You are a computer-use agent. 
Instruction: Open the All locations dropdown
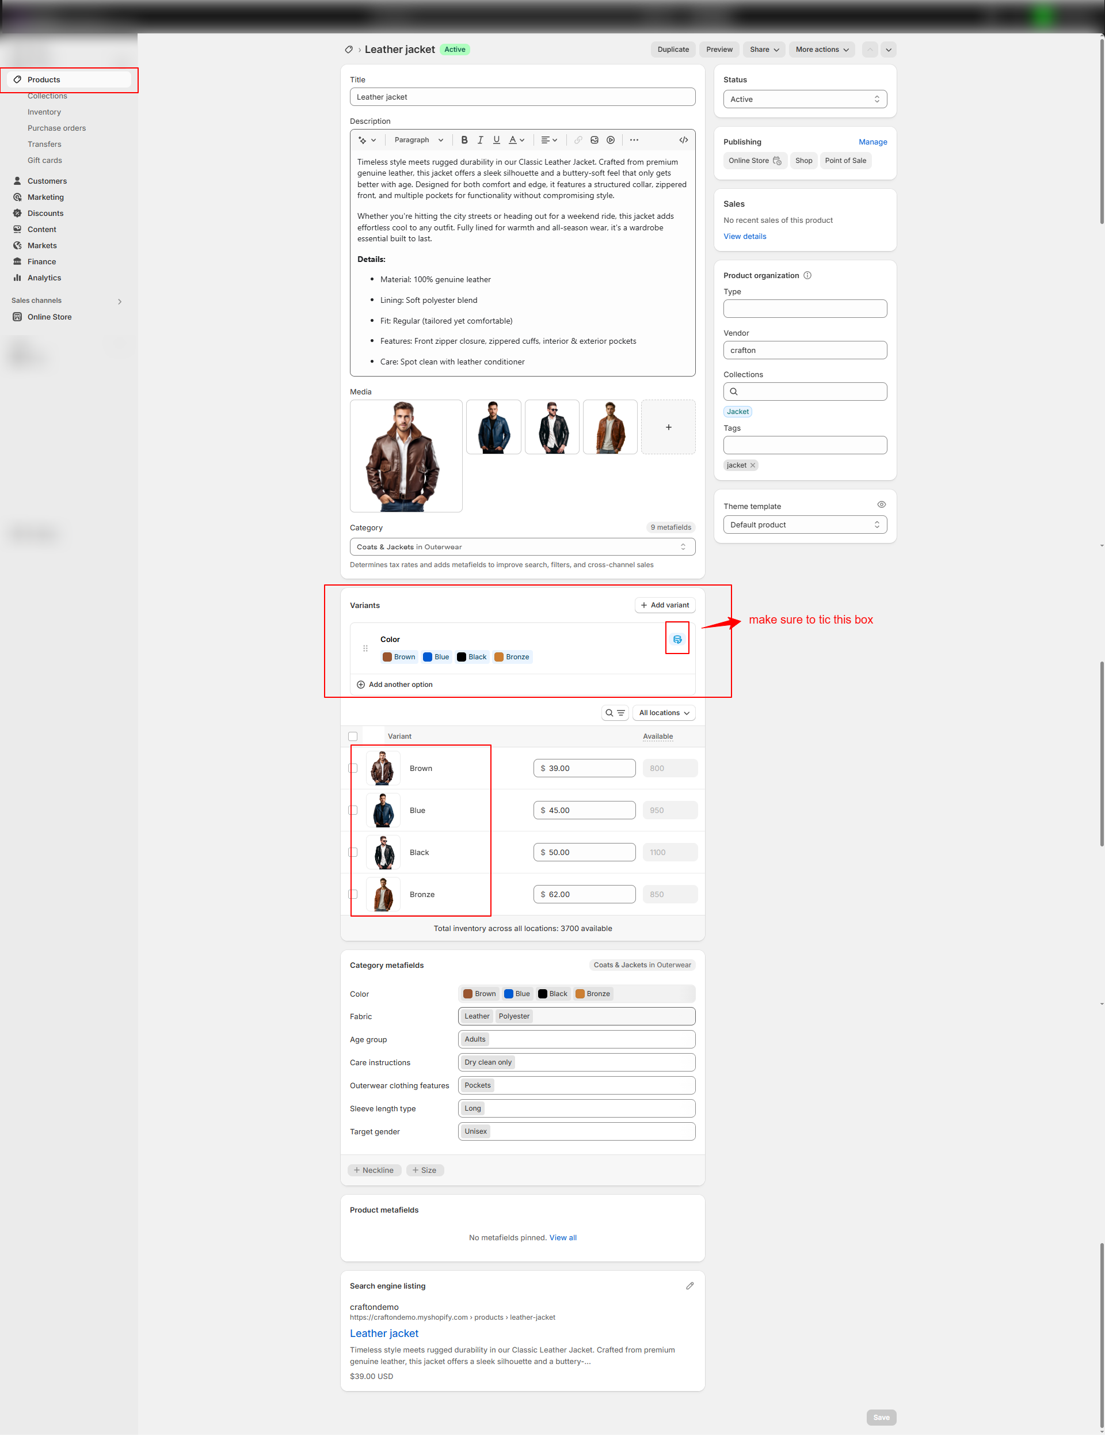(663, 713)
